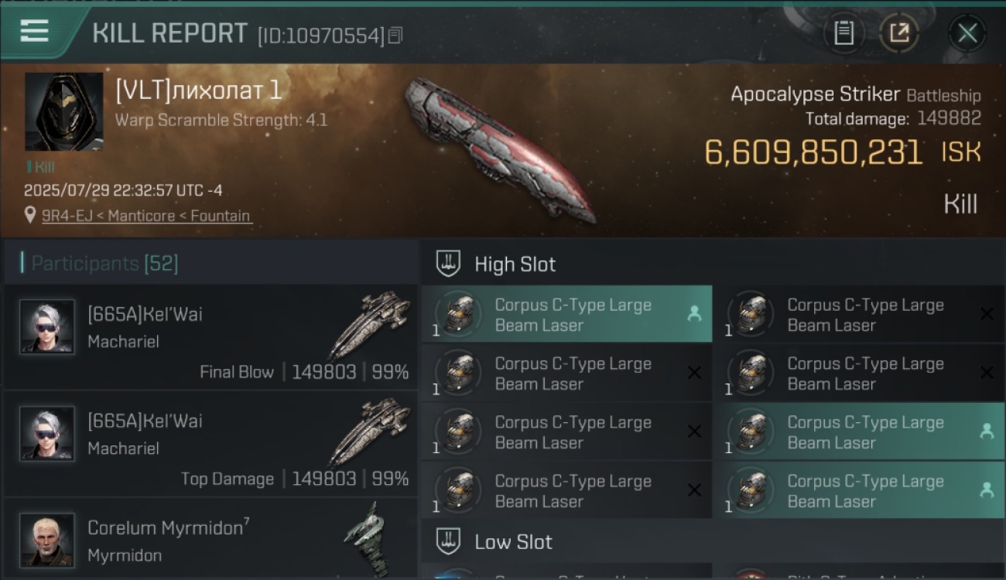Click the location pin icon
Viewport: 1006px width, 580px height.
[31, 216]
